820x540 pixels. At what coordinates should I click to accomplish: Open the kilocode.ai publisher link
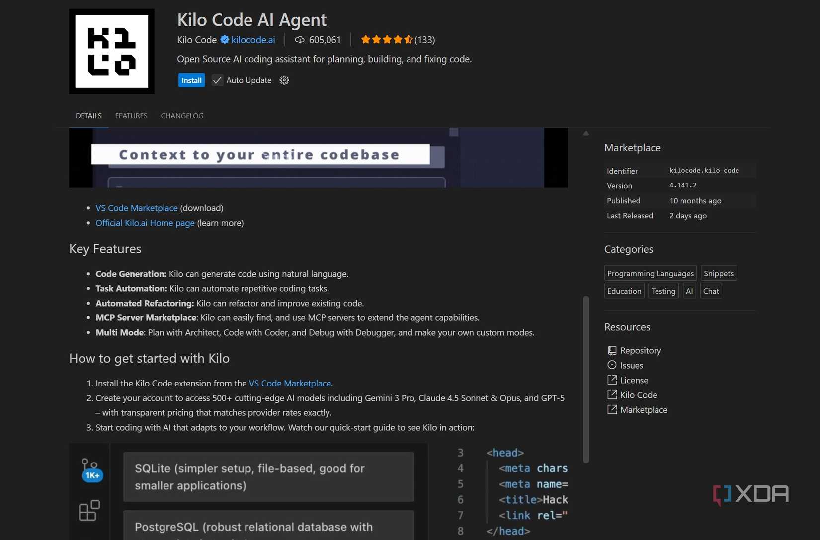point(253,40)
